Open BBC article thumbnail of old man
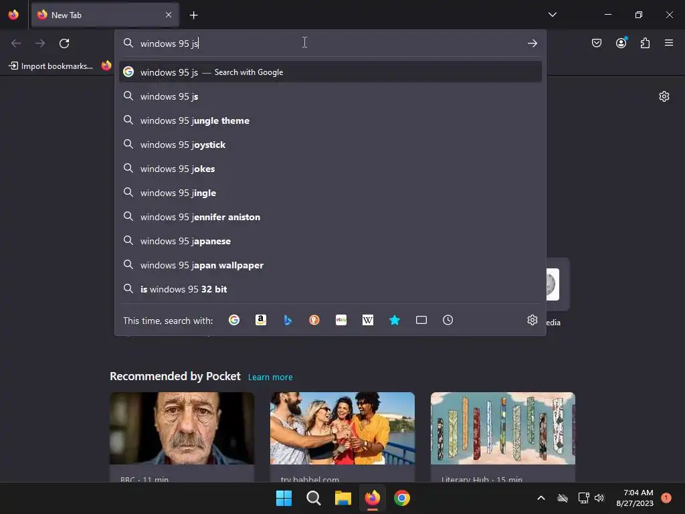 pyautogui.click(x=182, y=428)
